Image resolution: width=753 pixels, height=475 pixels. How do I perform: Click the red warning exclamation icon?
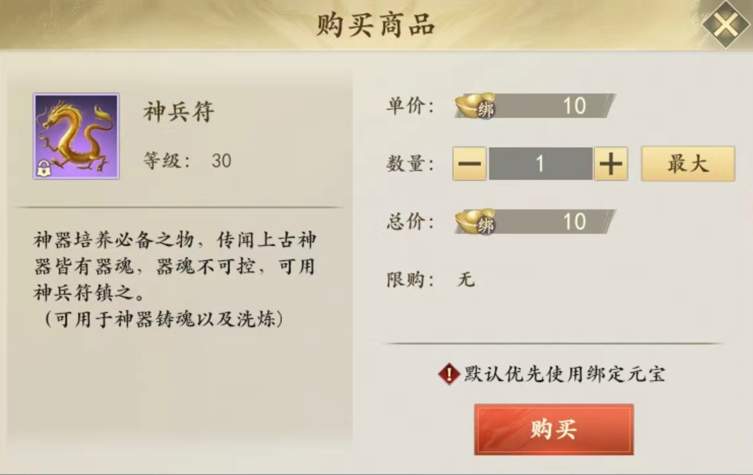tap(449, 373)
